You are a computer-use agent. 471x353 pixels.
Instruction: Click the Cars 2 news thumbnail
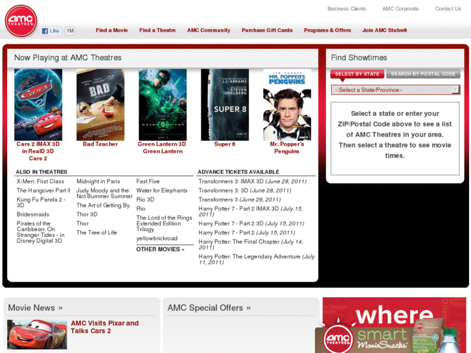[37, 334]
